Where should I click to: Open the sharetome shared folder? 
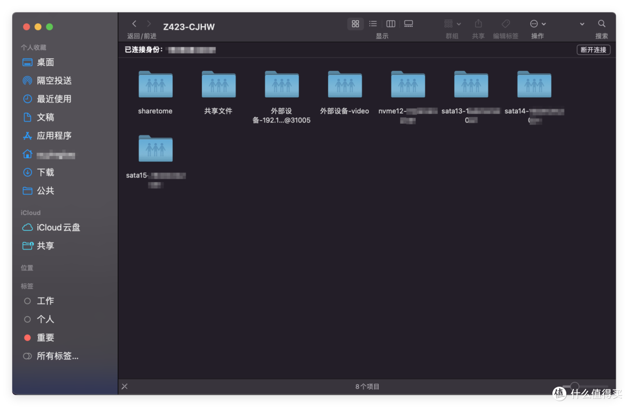[155, 84]
